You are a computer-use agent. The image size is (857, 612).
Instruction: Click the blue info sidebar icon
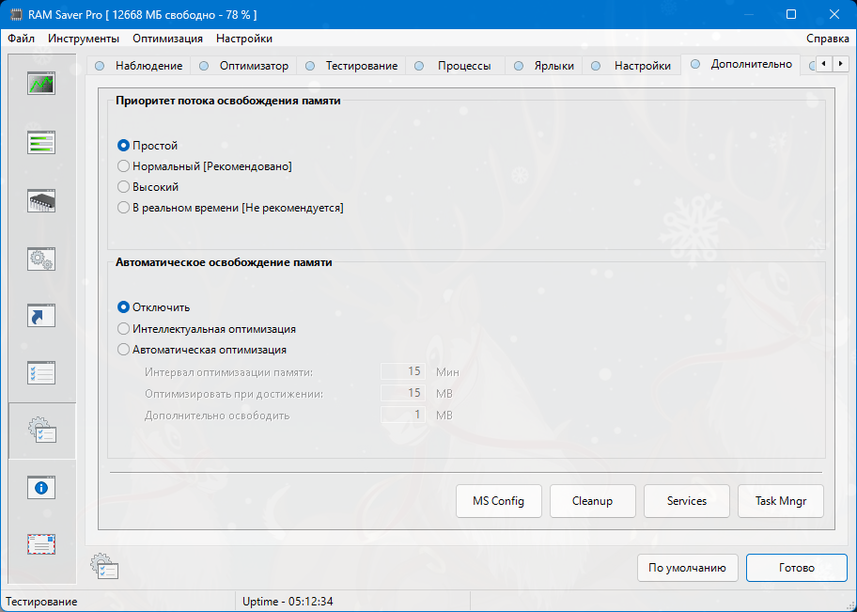point(41,488)
